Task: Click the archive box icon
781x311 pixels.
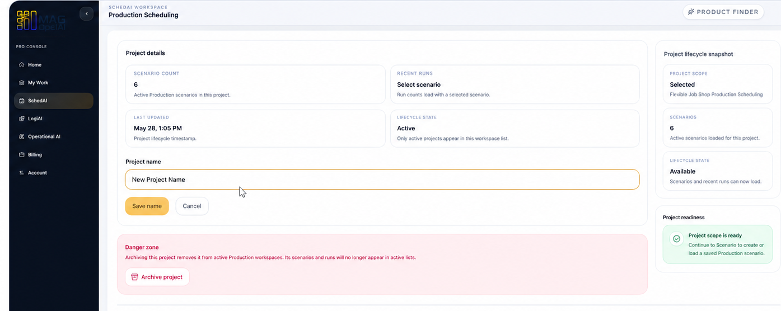Action: click(134, 277)
